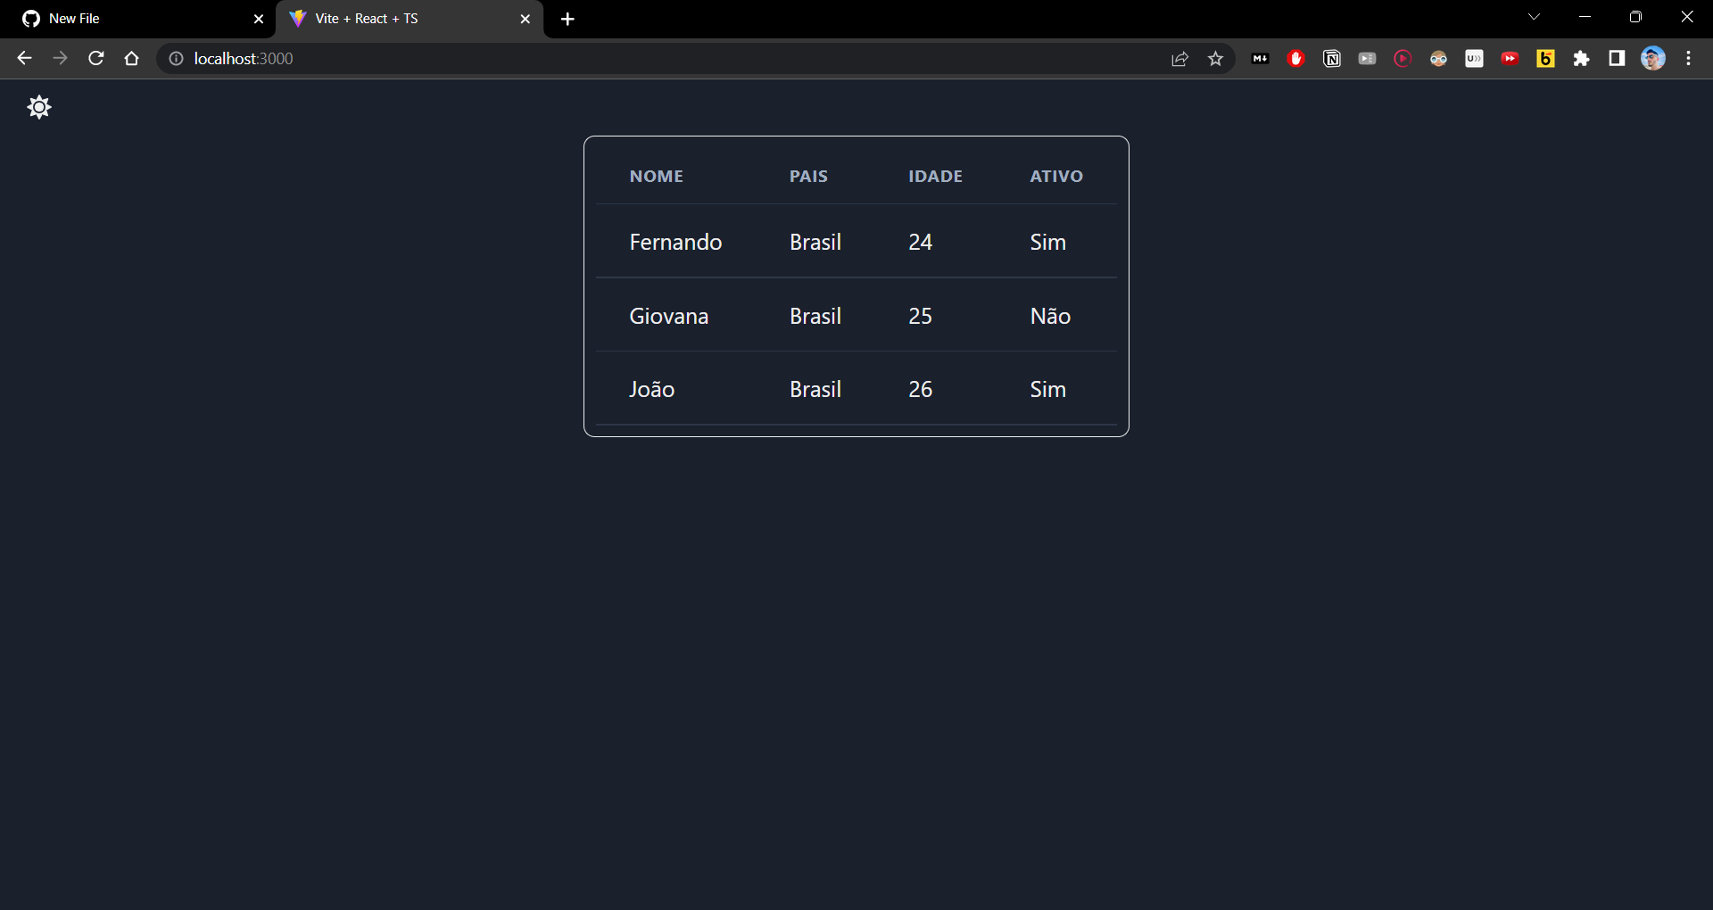Image resolution: width=1713 pixels, height=910 pixels.
Task: Open the yellow 'b' extension icon
Action: point(1545,58)
